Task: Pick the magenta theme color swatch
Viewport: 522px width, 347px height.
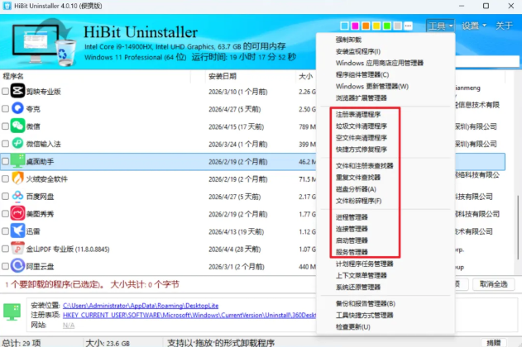Action: (355, 26)
